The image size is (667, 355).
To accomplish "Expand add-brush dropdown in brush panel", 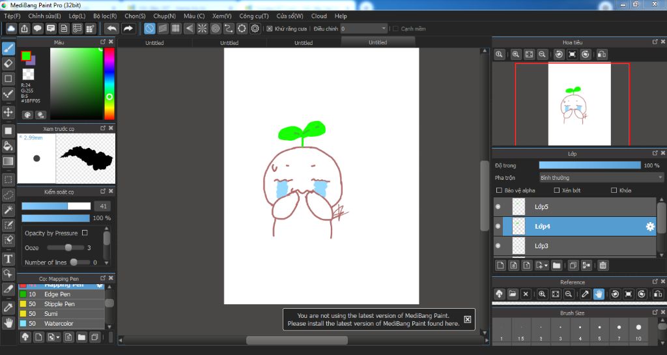I will (54, 337).
